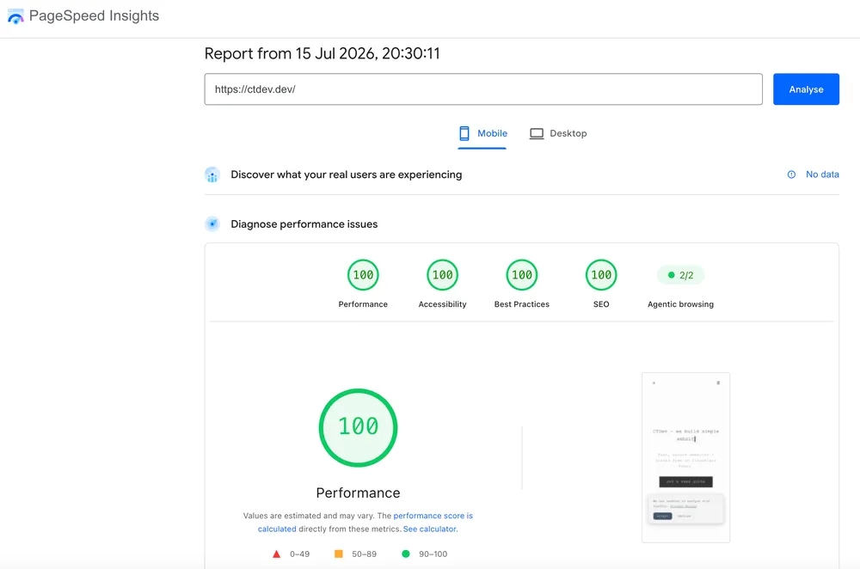The image size is (860, 569).
Task: Click the Diagnose performance issues icon
Action: [212, 223]
